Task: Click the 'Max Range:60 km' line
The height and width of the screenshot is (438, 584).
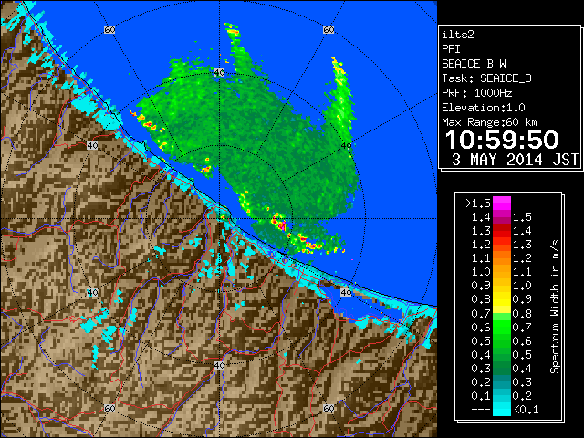Action: (x=489, y=122)
